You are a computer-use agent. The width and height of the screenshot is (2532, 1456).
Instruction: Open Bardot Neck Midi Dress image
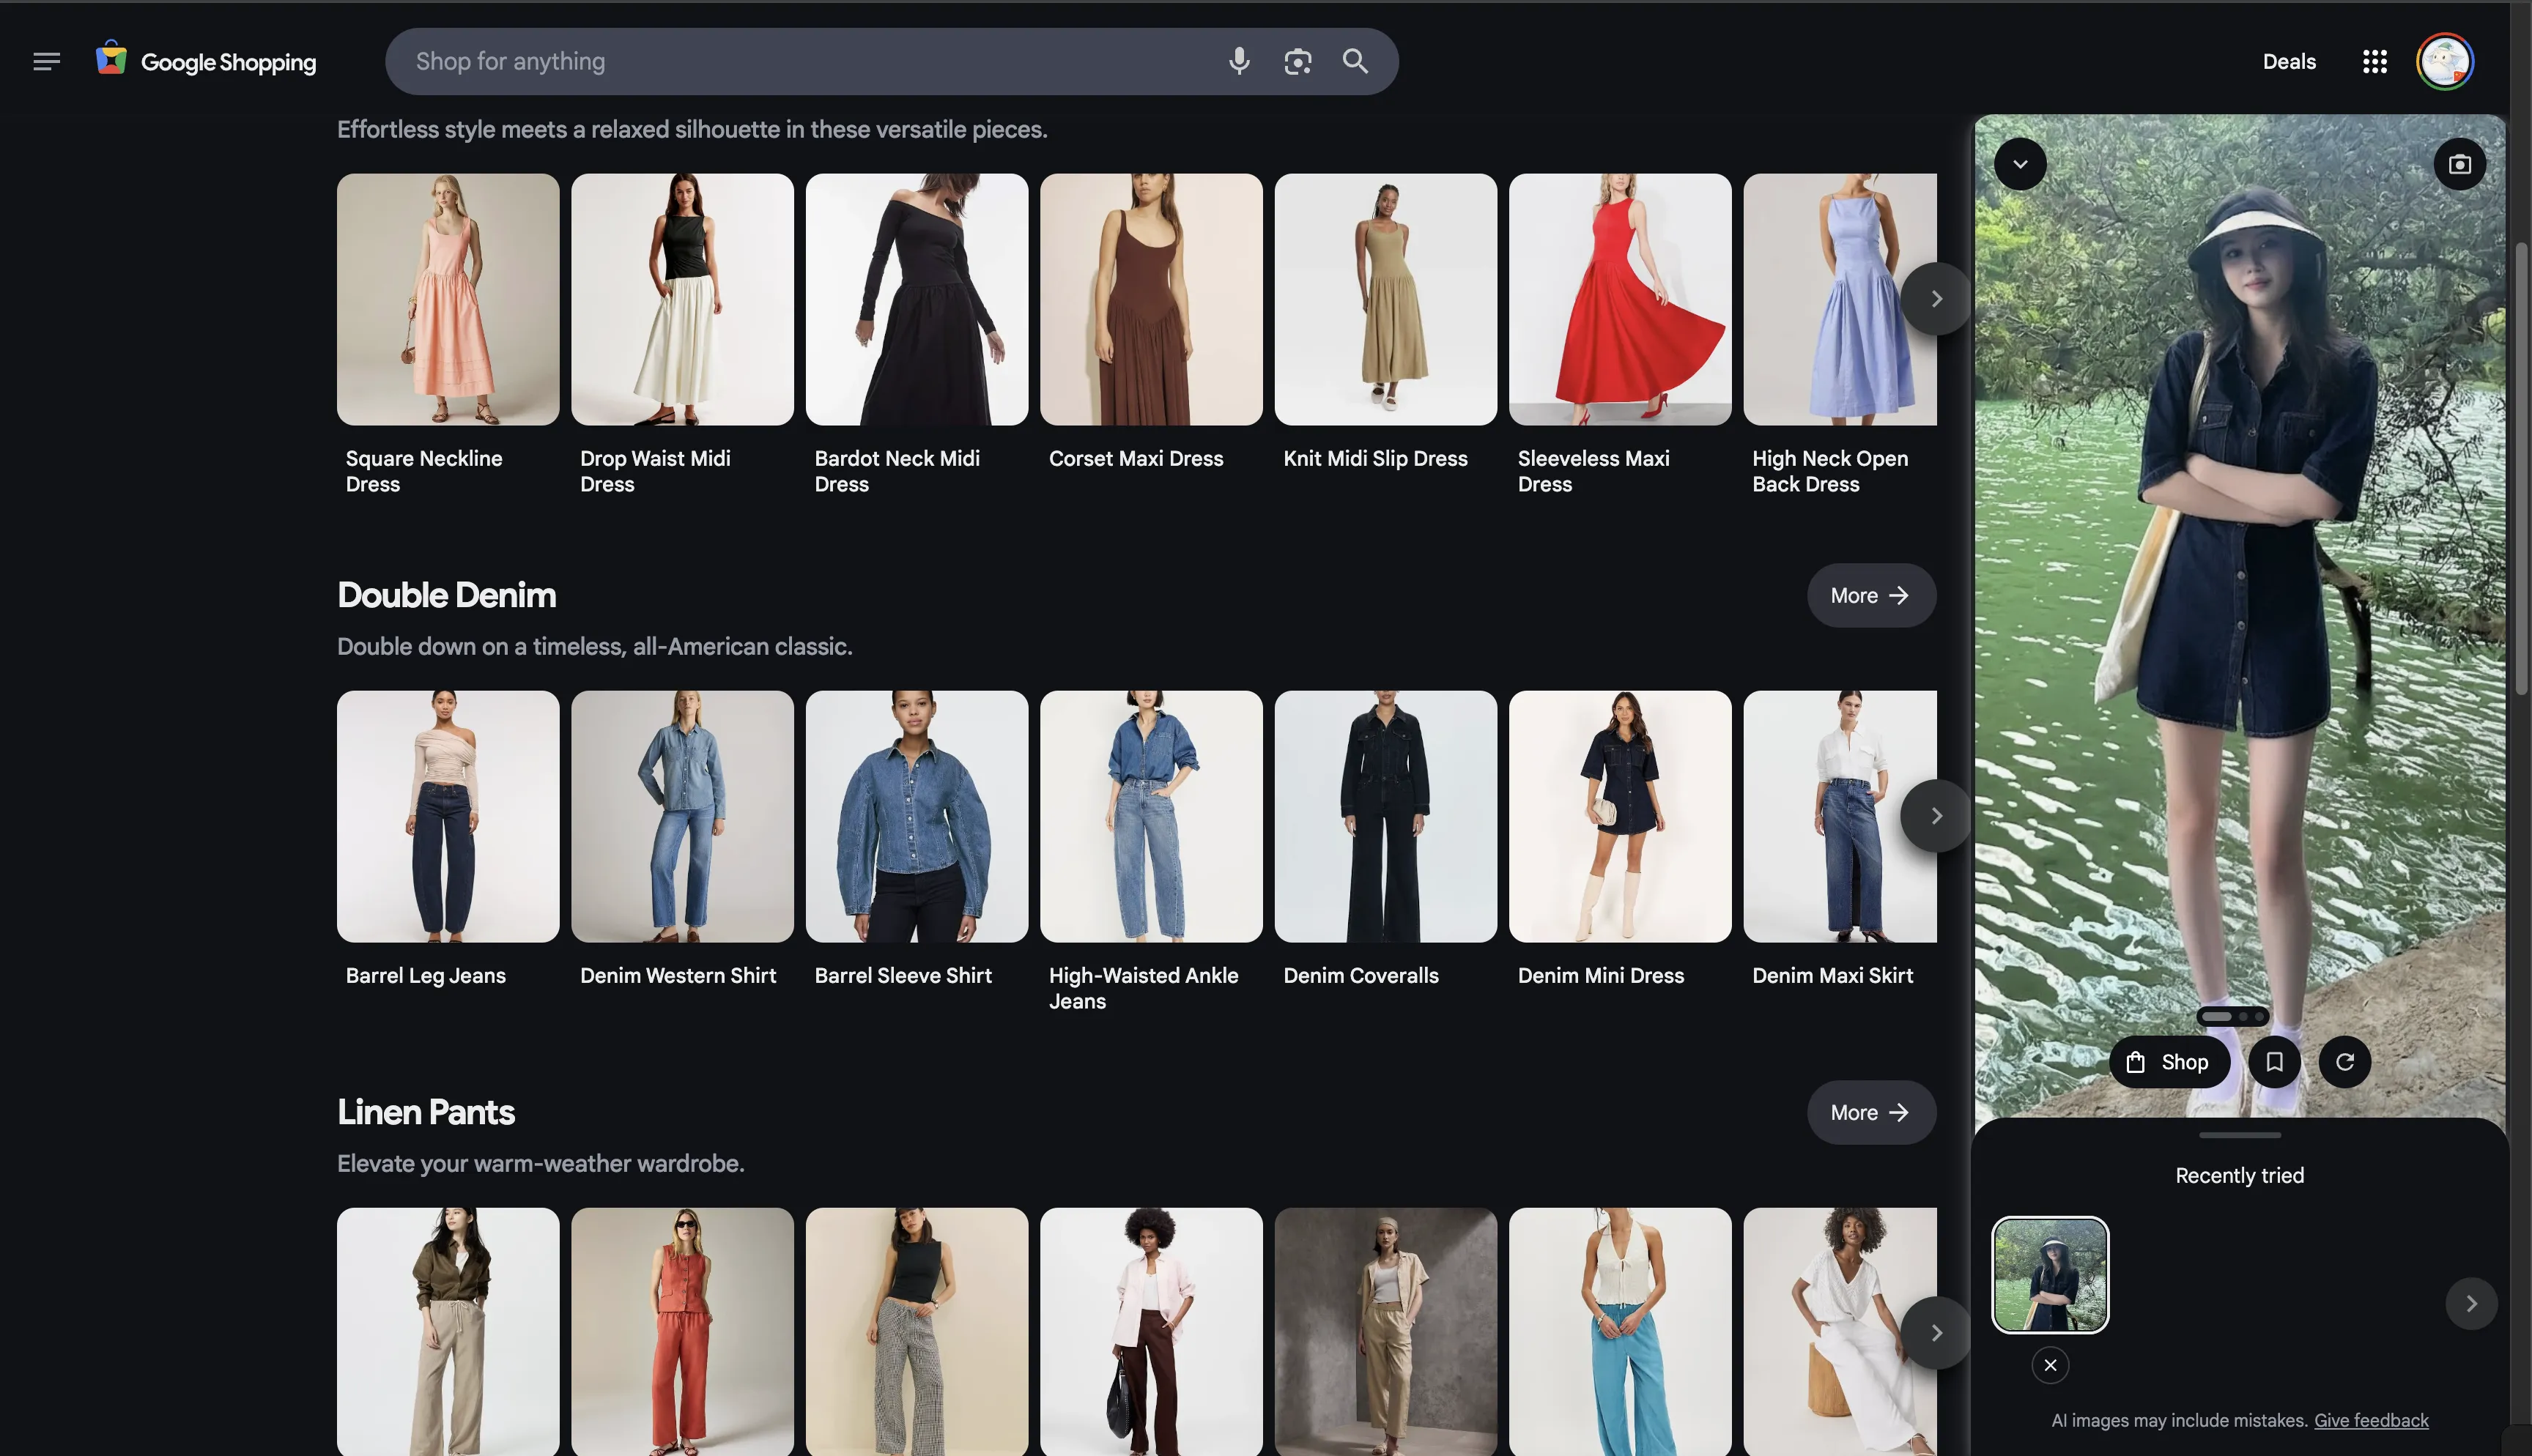point(917,300)
